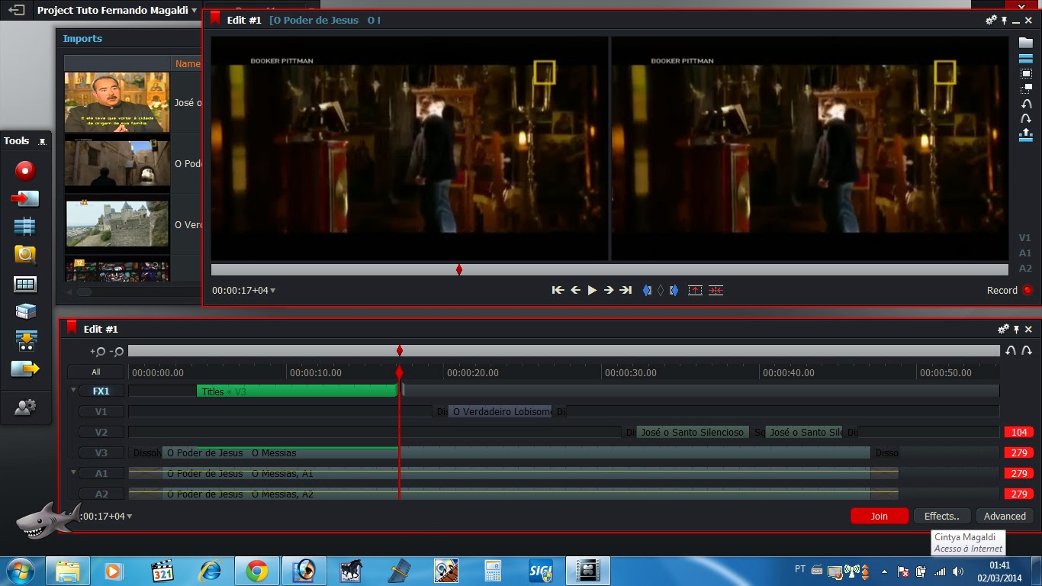Jump to the next cut in the viewer
The image size is (1042, 586).
626,290
